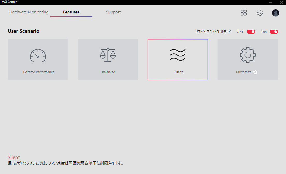
Task: Click the Extreme Performance label
Action: click(38, 72)
